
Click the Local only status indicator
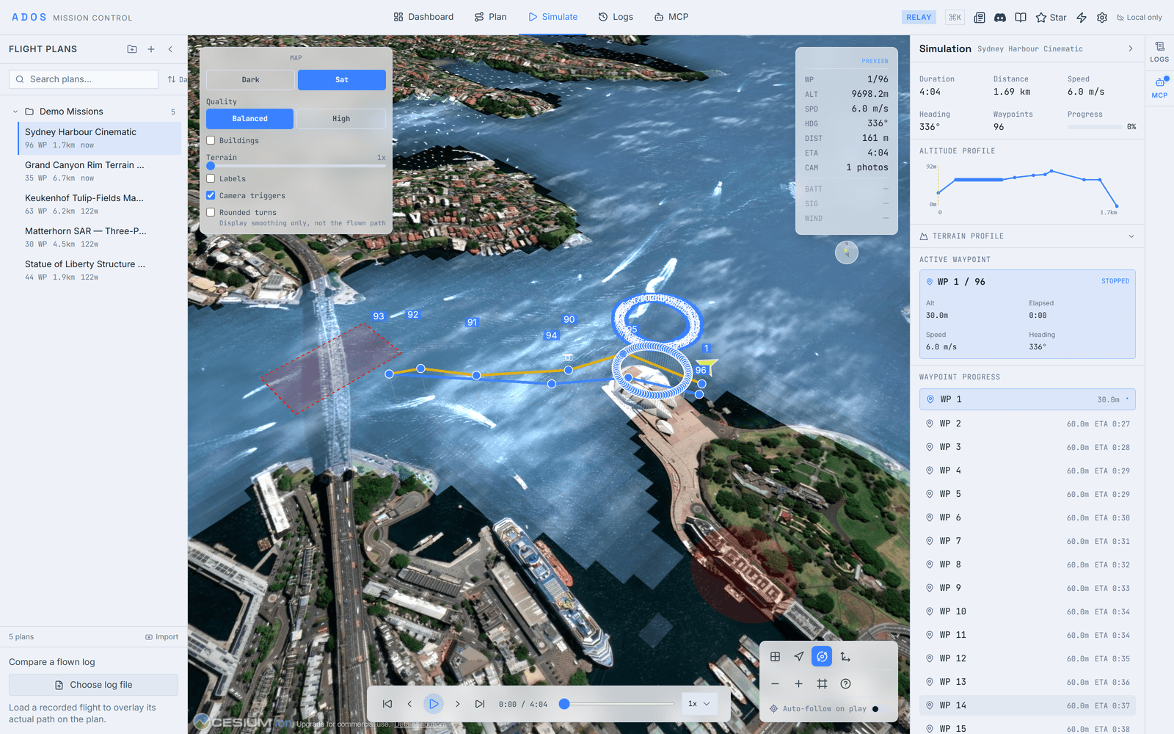[x=1140, y=18]
